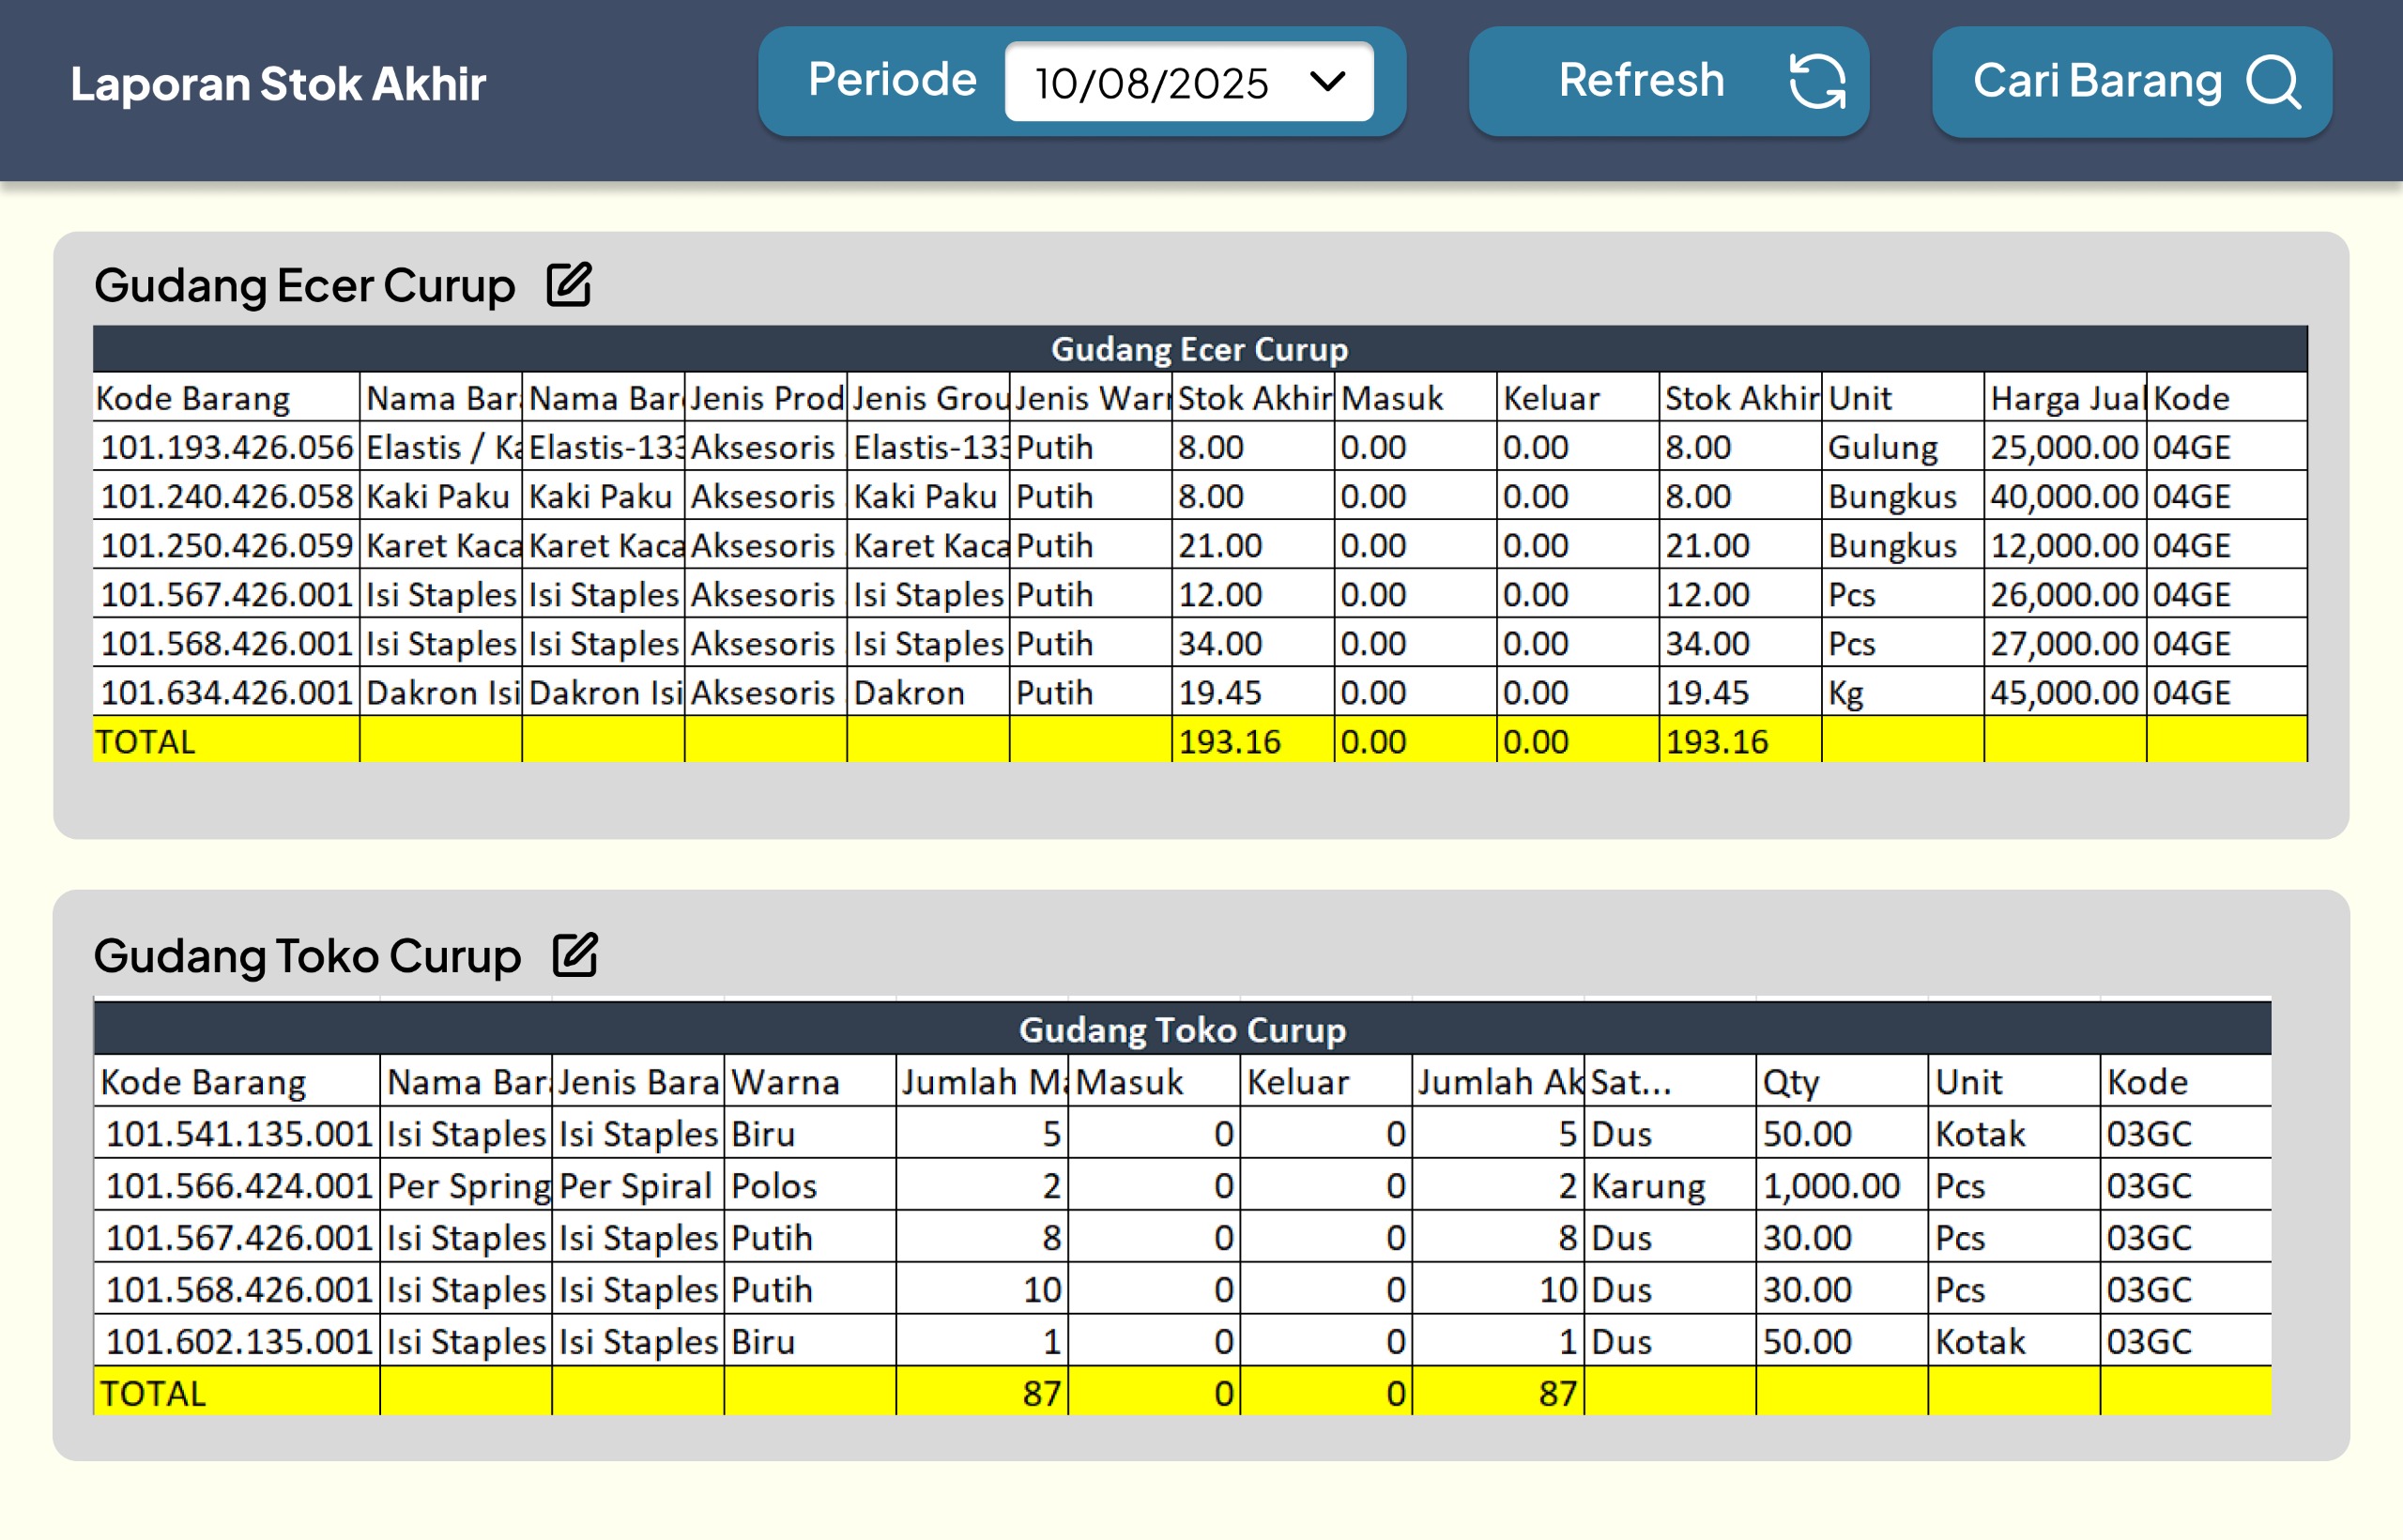
Task: Click the Cari Barang button text
Action: pos(2097,81)
